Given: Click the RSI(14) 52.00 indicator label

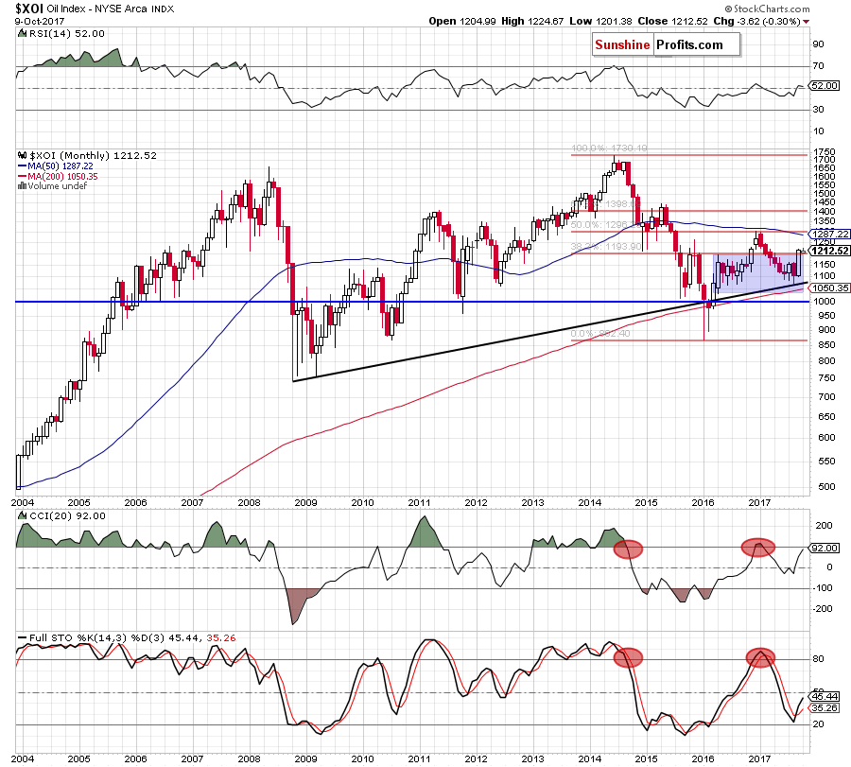Looking at the screenshot, I should click(65, 33).
